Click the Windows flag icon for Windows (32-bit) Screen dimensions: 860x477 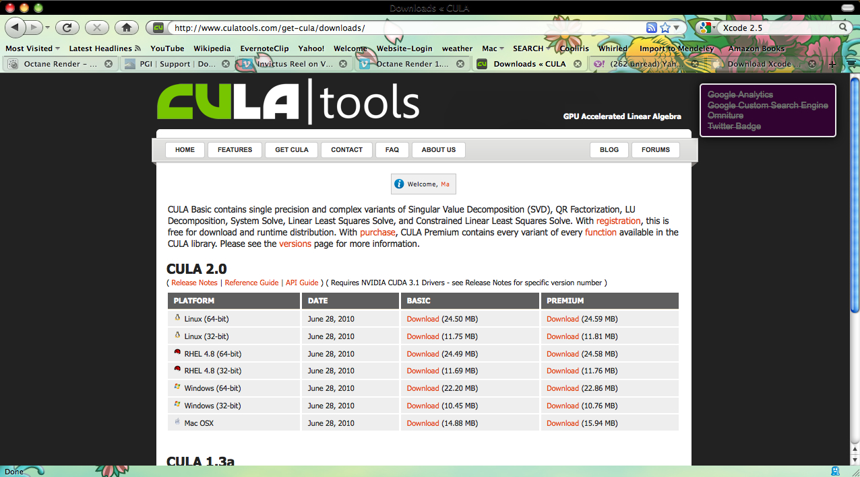[177, 404]
